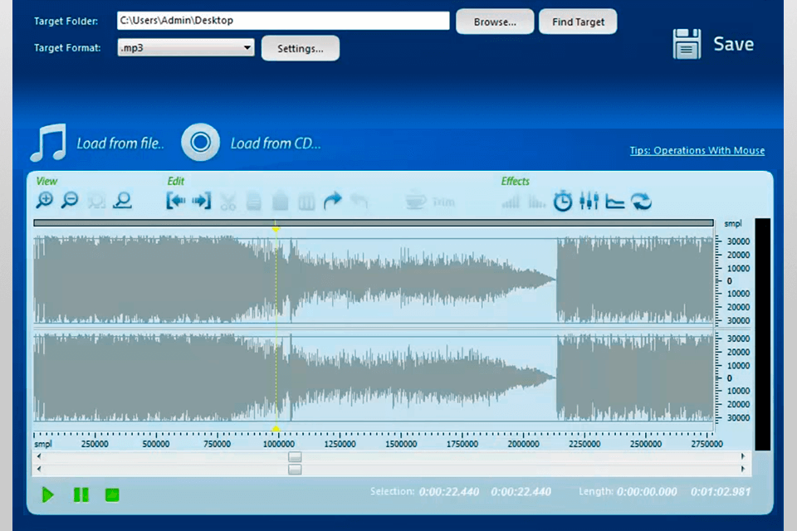Screen dimensions: 797x531
Task: Click the Browse... button
Action: pyautogui.click(x=495, y=22)
